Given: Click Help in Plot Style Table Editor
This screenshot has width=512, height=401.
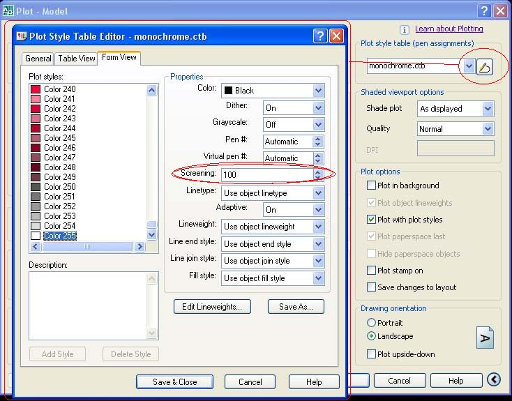Looking at the screenshot, I should tap(314, 381).
